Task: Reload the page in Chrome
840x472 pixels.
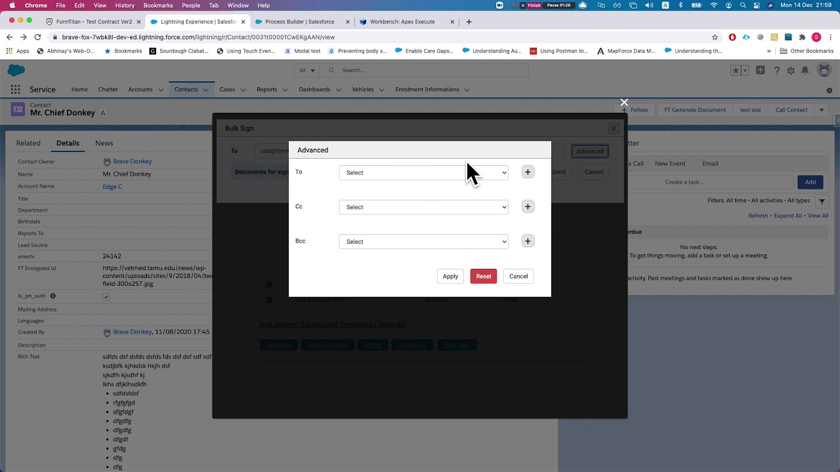Action: (x=37, y=37)
